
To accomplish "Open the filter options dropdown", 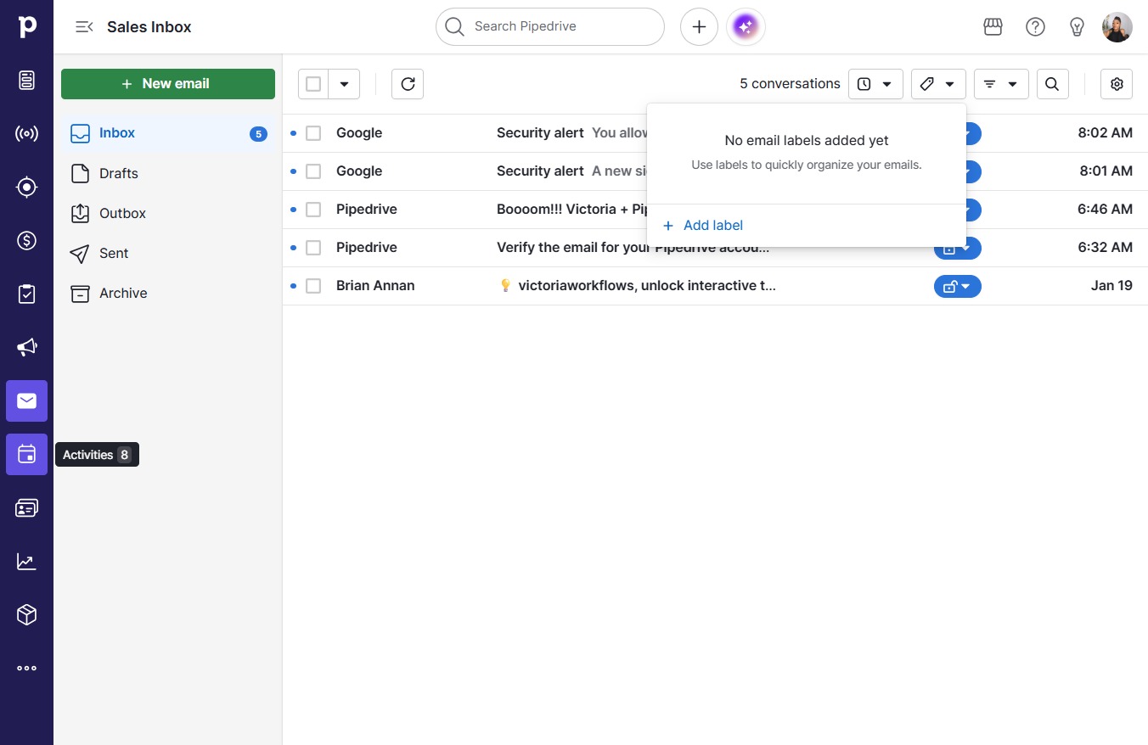I will click(x=1001, y=84).
